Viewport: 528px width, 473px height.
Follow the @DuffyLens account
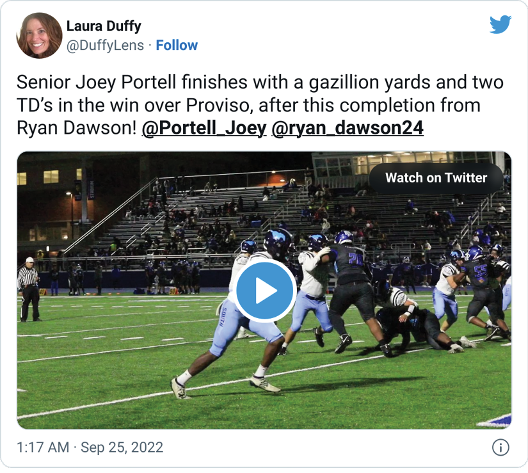pos(177,45)
